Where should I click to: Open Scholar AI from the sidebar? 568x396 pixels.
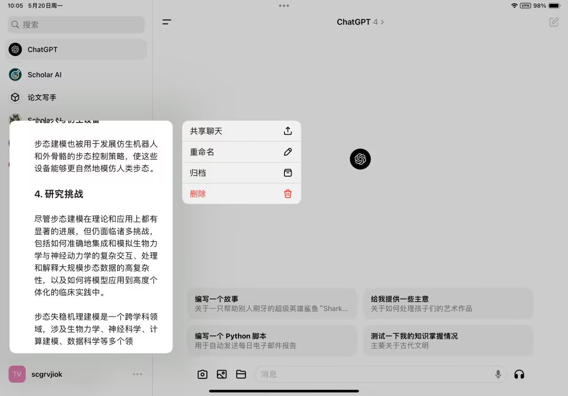[45, 74]
